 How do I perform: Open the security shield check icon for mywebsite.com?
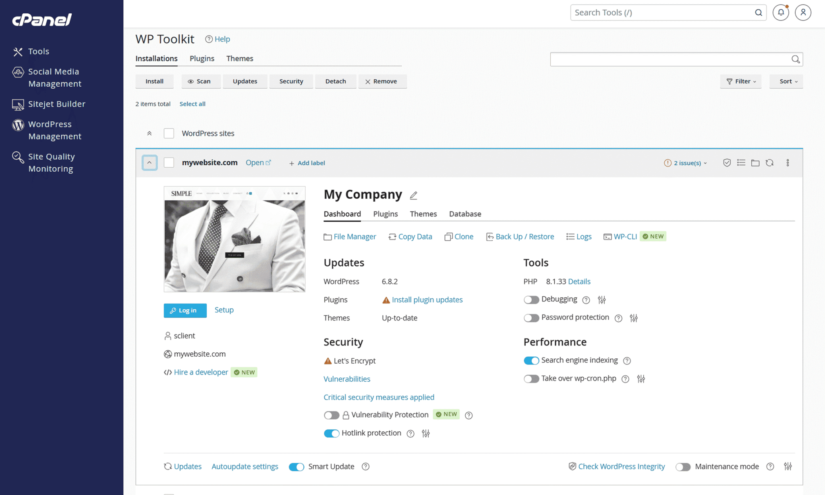tap(727, 162)
